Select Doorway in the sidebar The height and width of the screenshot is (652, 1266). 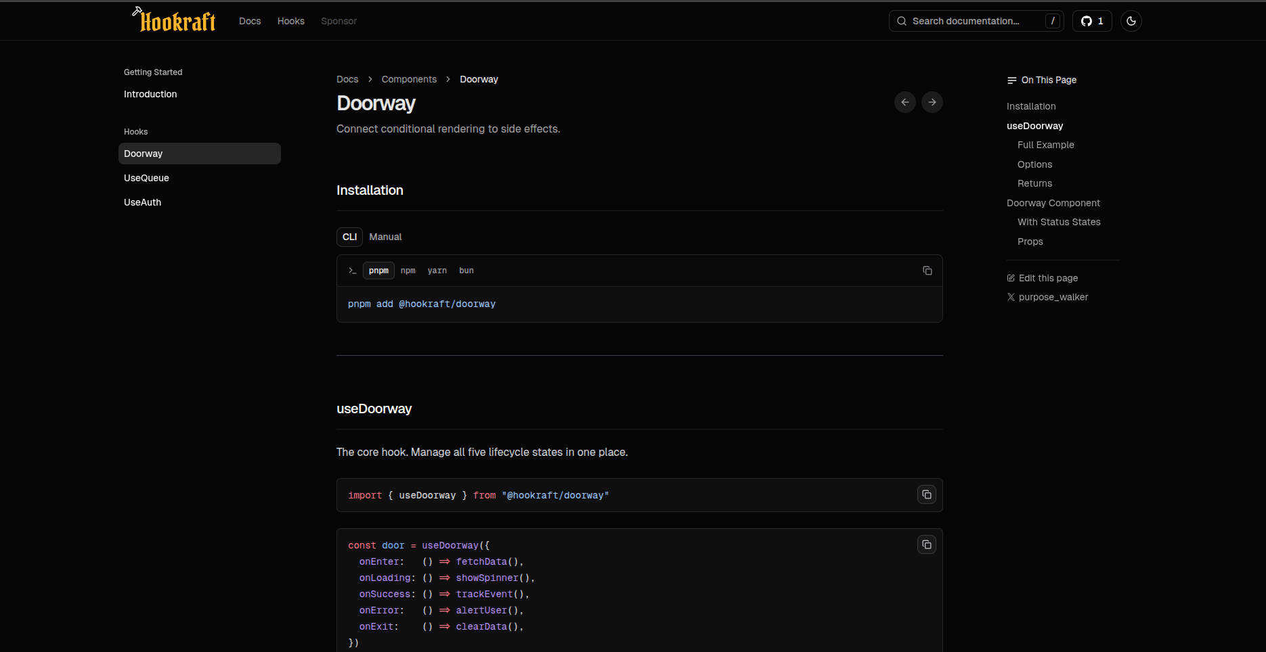(x=200, y=154)
